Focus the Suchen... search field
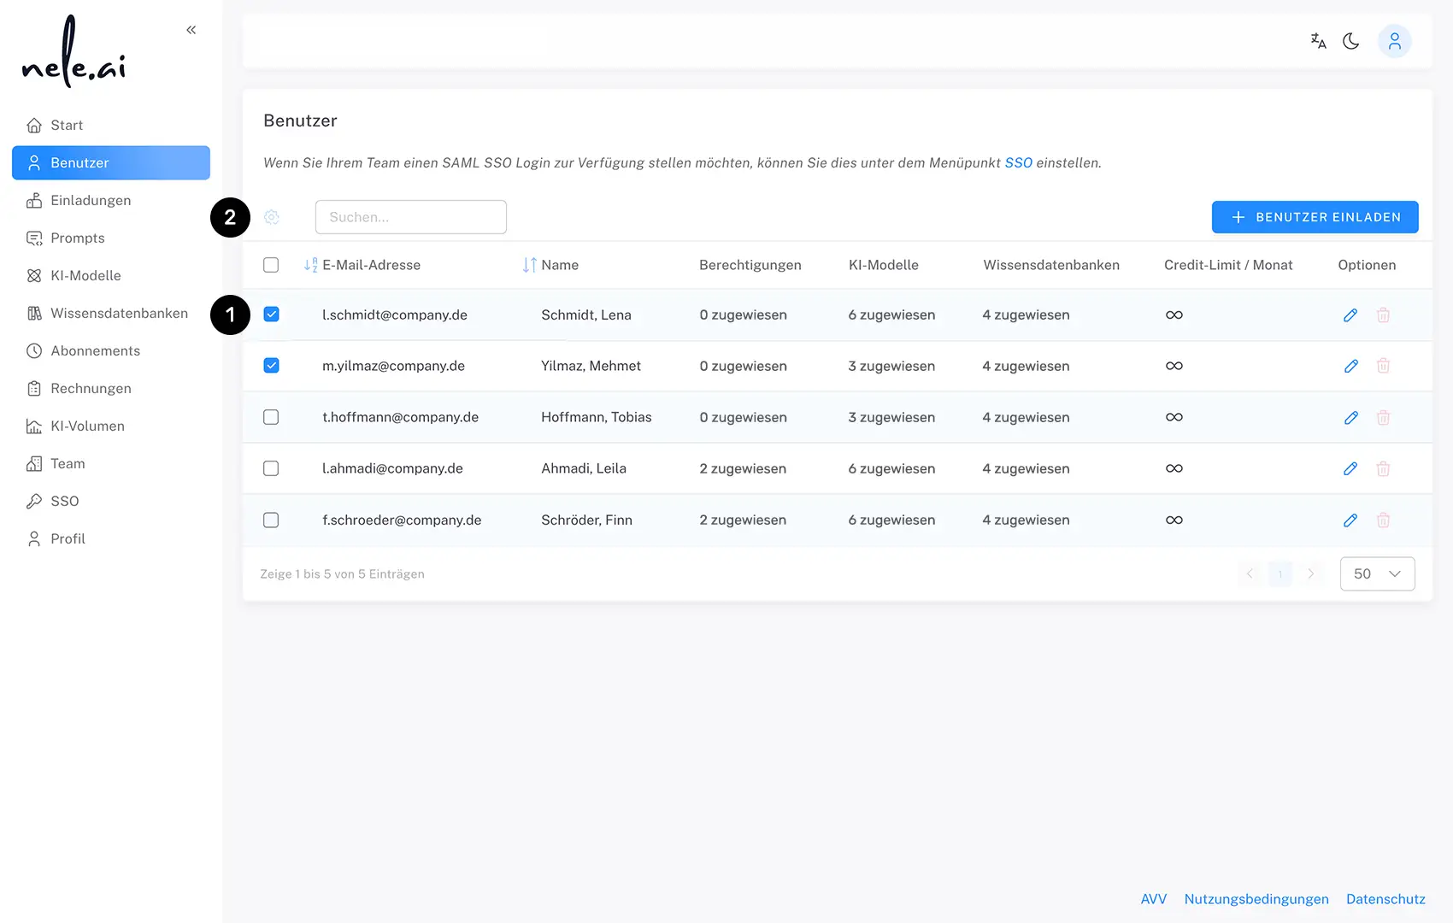 point(411,217)
